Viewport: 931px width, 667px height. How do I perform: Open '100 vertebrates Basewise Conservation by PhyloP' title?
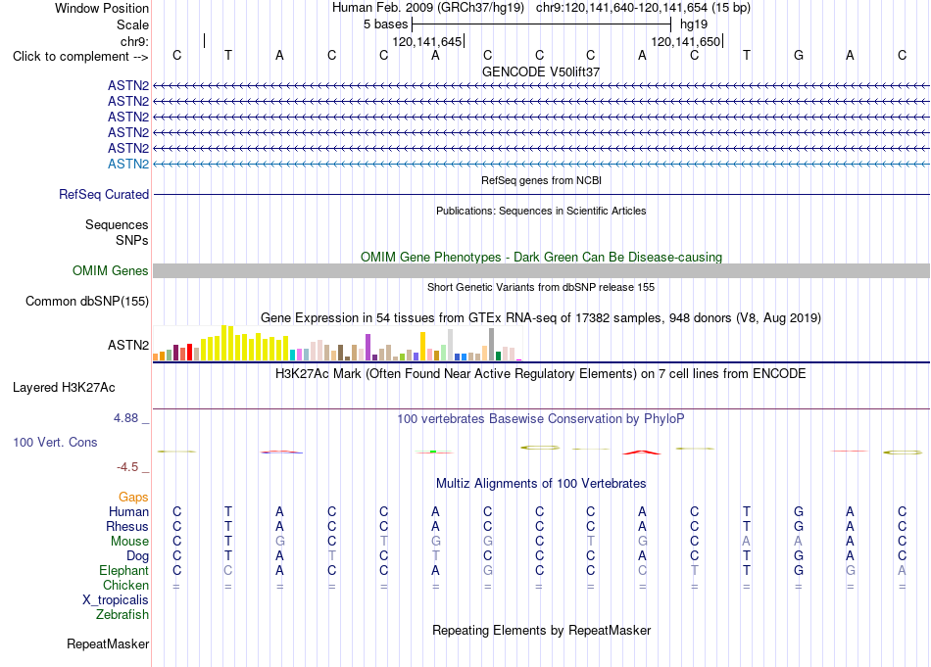(541, 419)
